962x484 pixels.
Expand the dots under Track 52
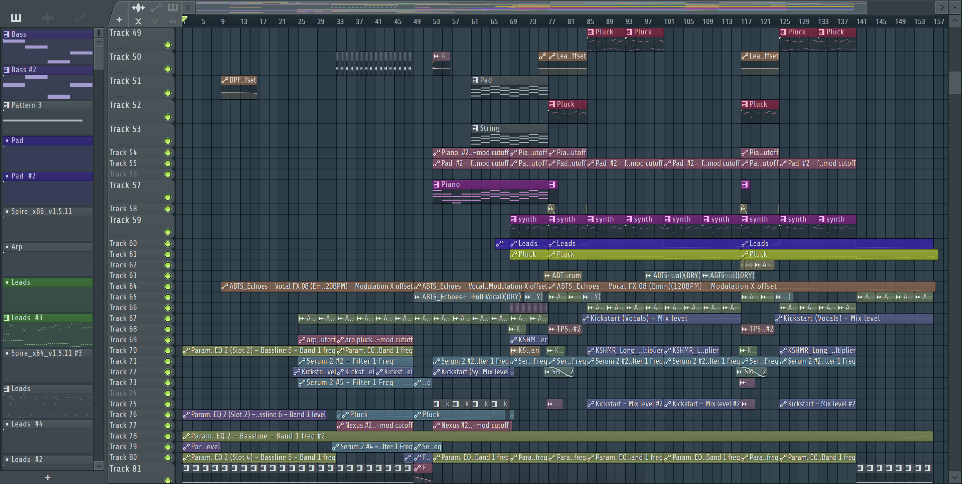point(120,120)
